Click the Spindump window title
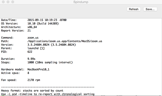 click(x=81, y=2)
